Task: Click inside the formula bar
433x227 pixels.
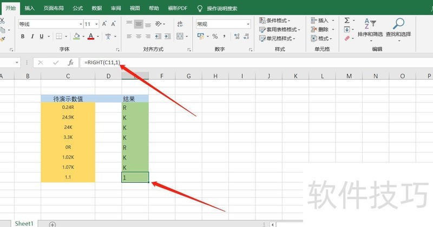Action: 256,63
